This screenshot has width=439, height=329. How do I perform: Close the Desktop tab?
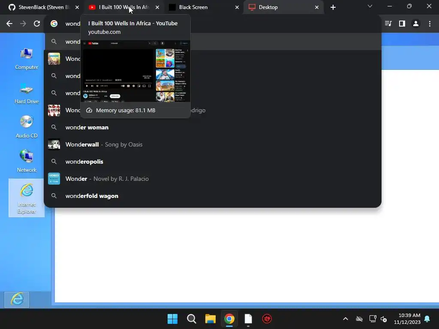317,7
